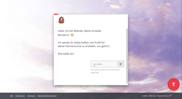
Task: Open the accessibility options widget
Action: (x=173, y=84)
